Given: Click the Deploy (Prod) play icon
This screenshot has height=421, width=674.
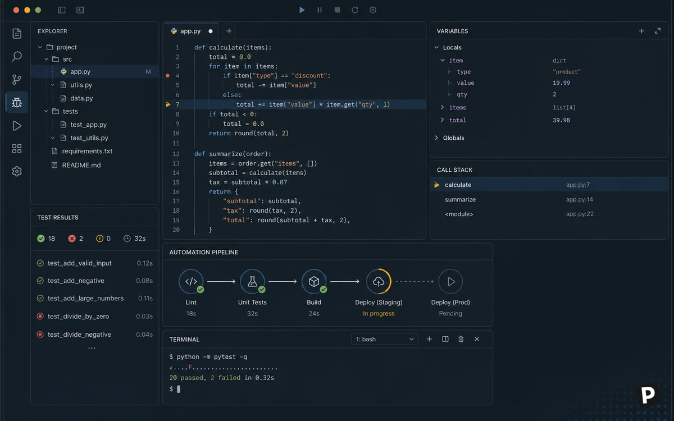Looking at the screenshot, I should click(450, 282).
